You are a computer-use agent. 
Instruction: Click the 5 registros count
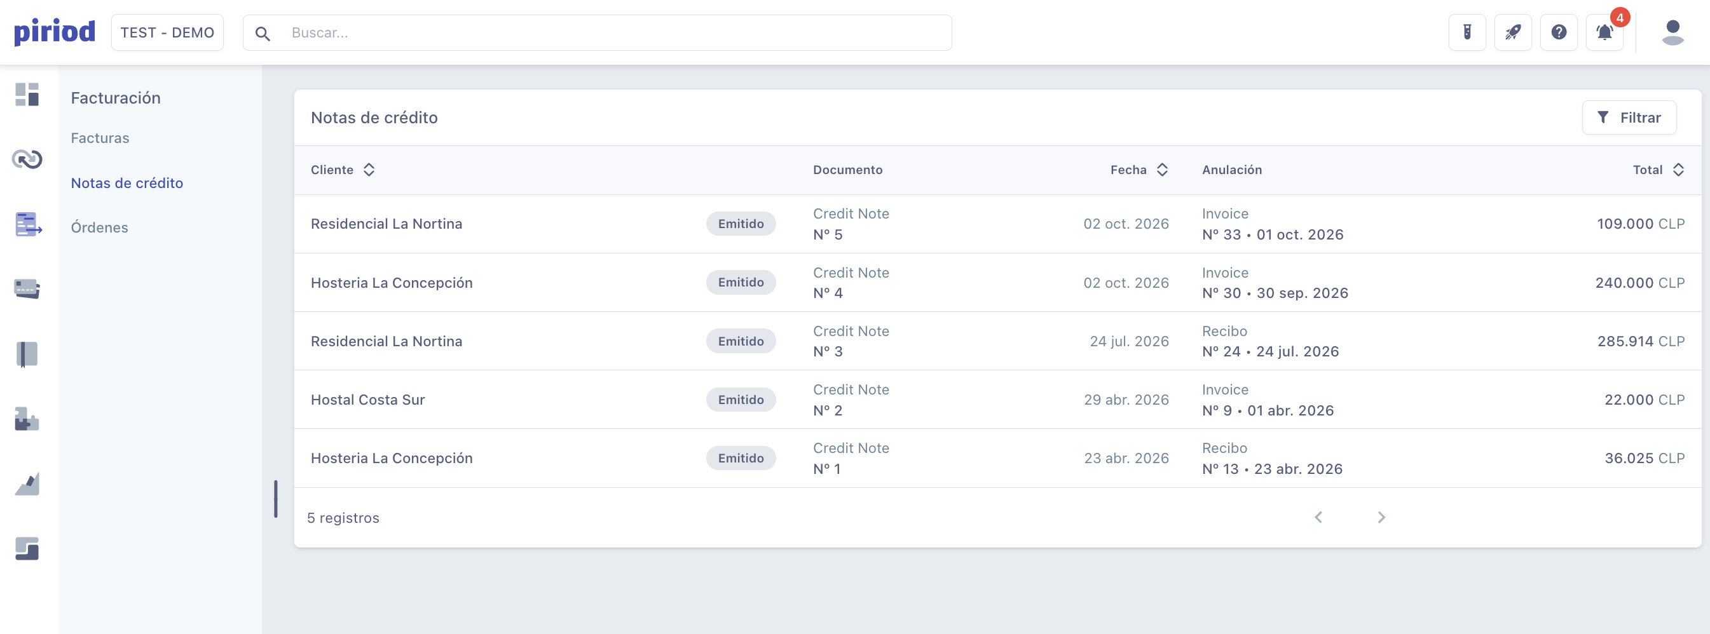point(343,518)
